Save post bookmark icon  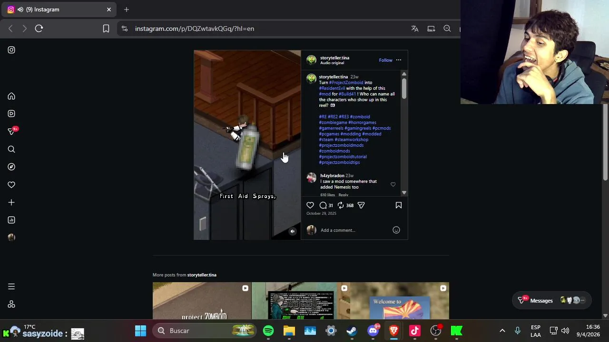coord(399,205)
